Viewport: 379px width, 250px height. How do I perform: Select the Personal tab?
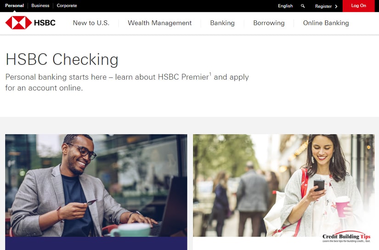tap(15, 6)
